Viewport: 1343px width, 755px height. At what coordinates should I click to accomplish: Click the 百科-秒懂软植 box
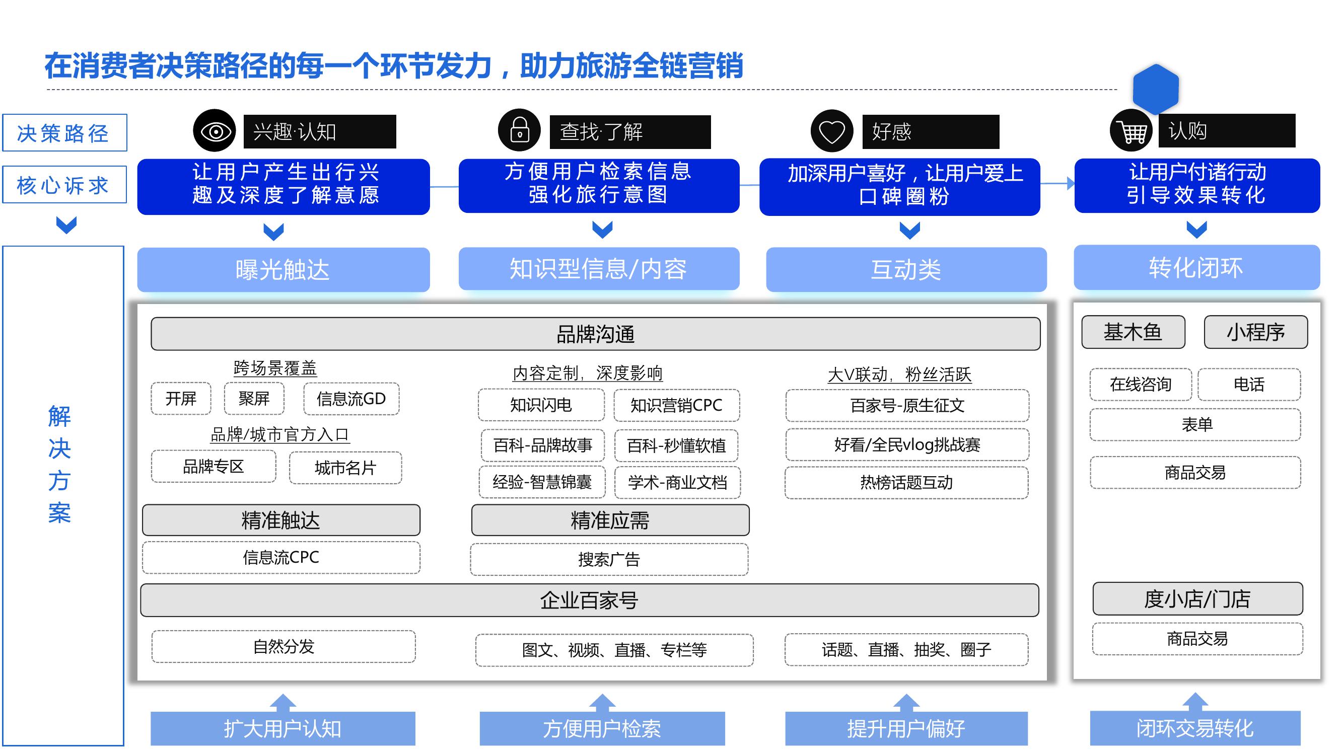676,445
